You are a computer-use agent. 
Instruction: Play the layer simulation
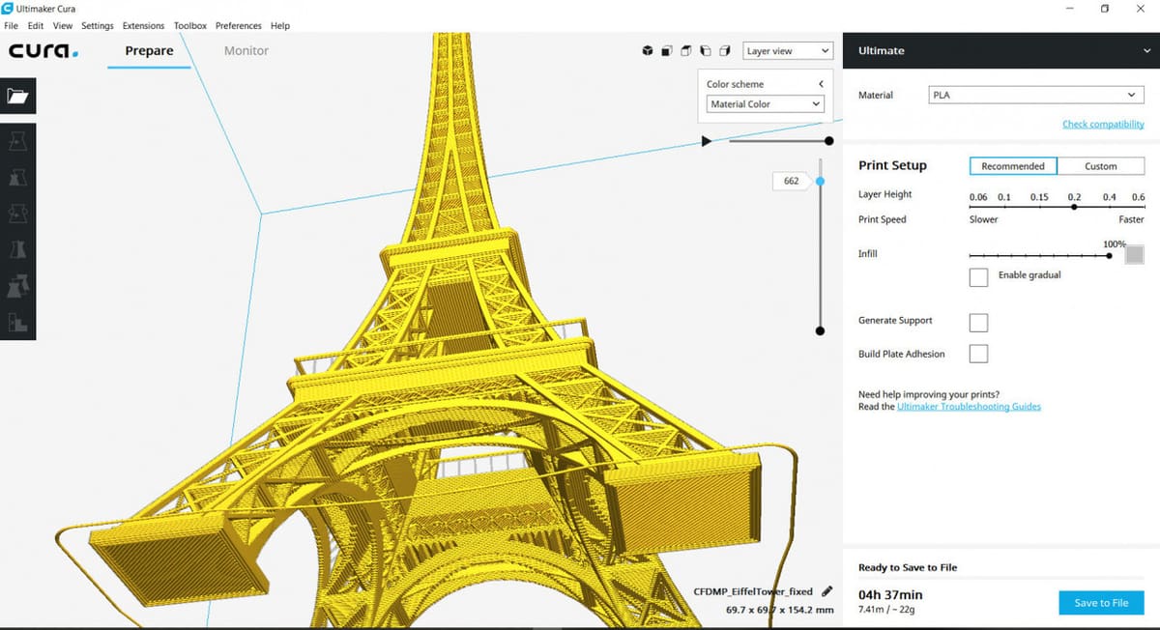click(x=706, y=141)
